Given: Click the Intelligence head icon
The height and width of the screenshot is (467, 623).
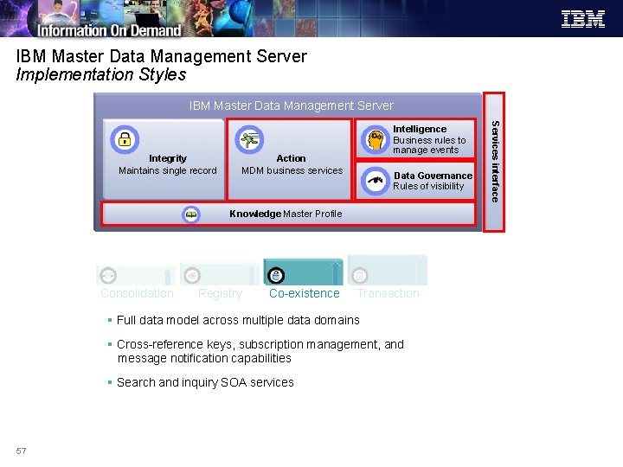Looking at the screenshot, I should point(375,140).
